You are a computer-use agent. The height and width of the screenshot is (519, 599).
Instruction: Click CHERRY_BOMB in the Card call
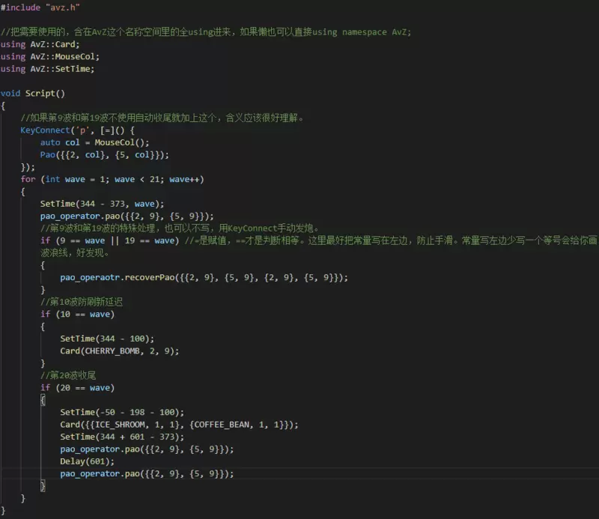[x=112, y=350]
